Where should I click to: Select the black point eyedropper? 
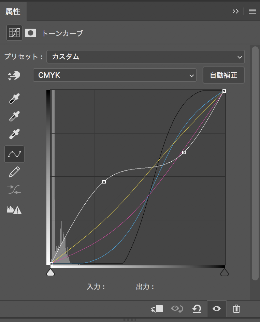14,99
